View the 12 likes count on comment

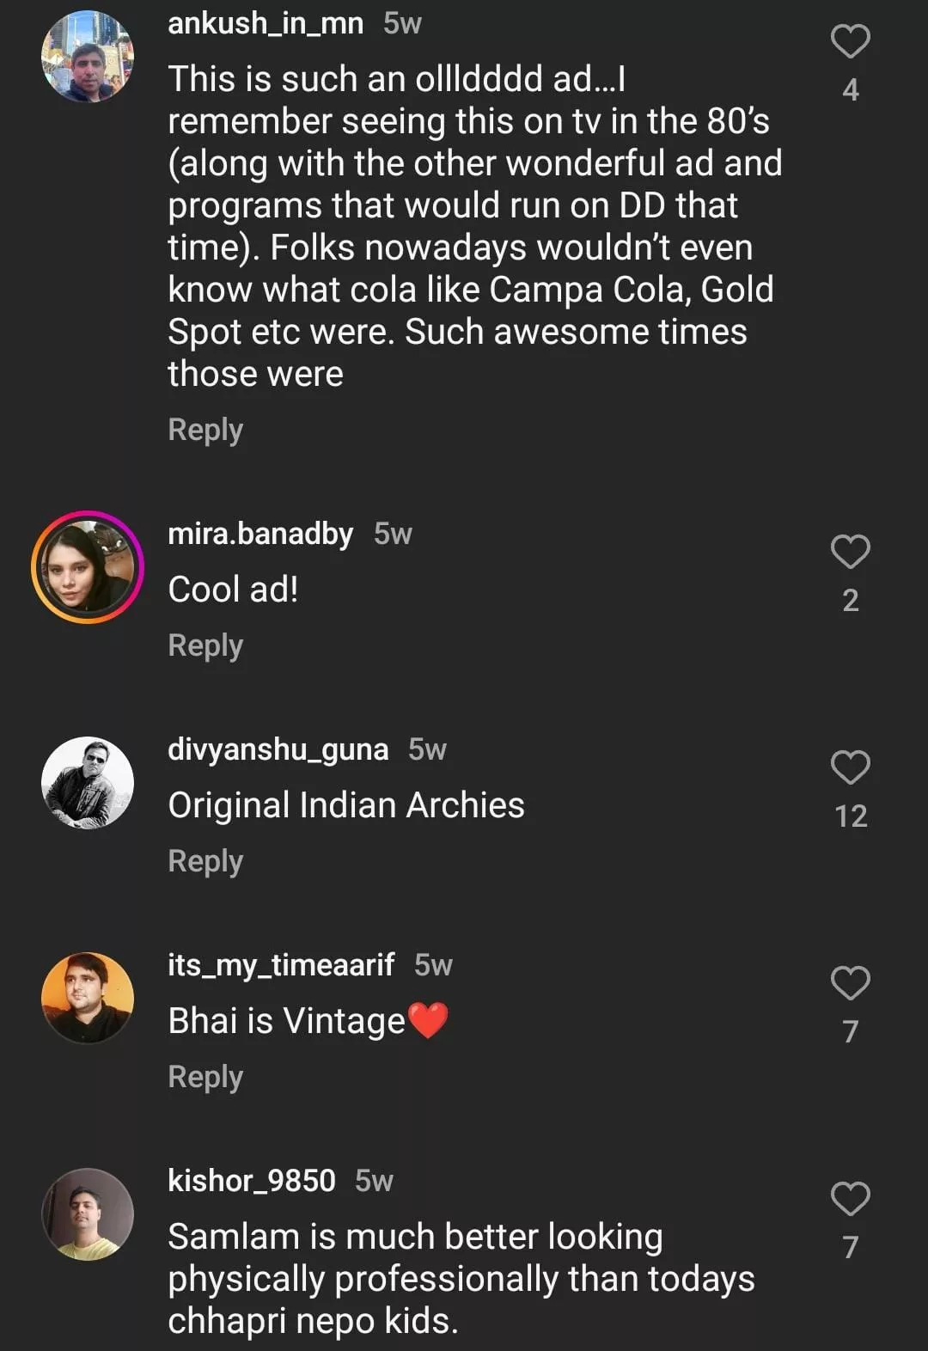pos(851,816)
